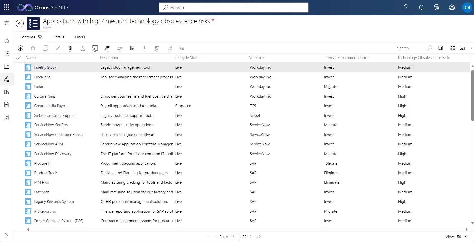Go to the last page arrow
The height and width of the screenshot is (242, 474).
point(258,237)
